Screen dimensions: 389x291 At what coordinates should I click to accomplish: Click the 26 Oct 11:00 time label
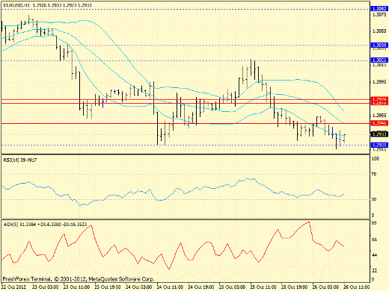357,287
